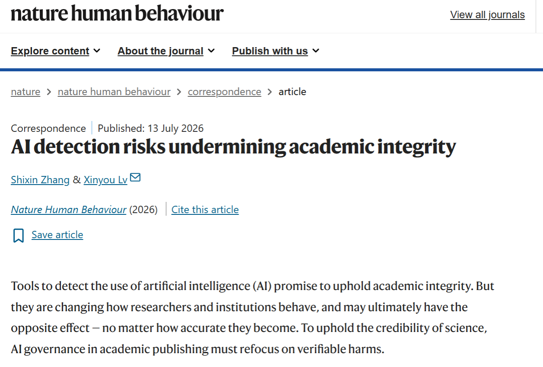Image resolution: width=543 pixels, height=367 pixels.
Task: Click the Save article link
Action: (x=57, y=235)
